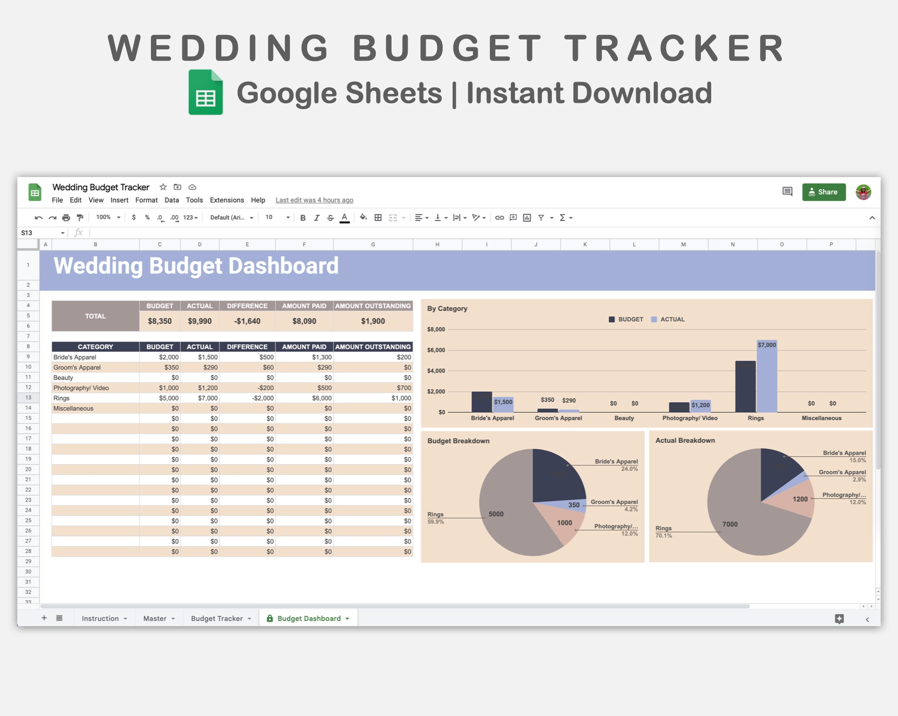Viewport: 898px width, 716px height.
Task: Star the Wedding Budget Tracker document
Action: pyautogui.click(x=163, y=187)
